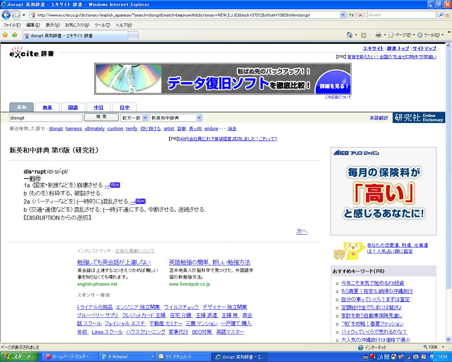Follow the 次へ next link
452x362 pixels.
(302, 232)
